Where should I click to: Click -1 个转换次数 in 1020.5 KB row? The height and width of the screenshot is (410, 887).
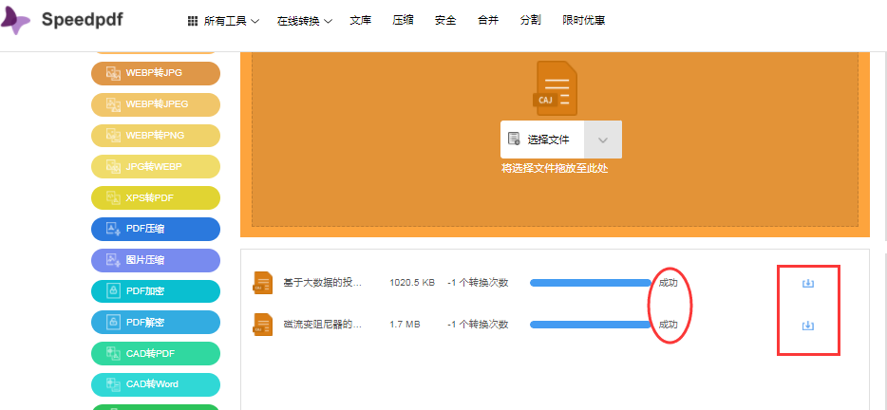478,283
